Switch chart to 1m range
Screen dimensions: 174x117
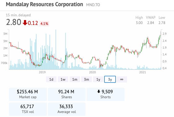75,79
